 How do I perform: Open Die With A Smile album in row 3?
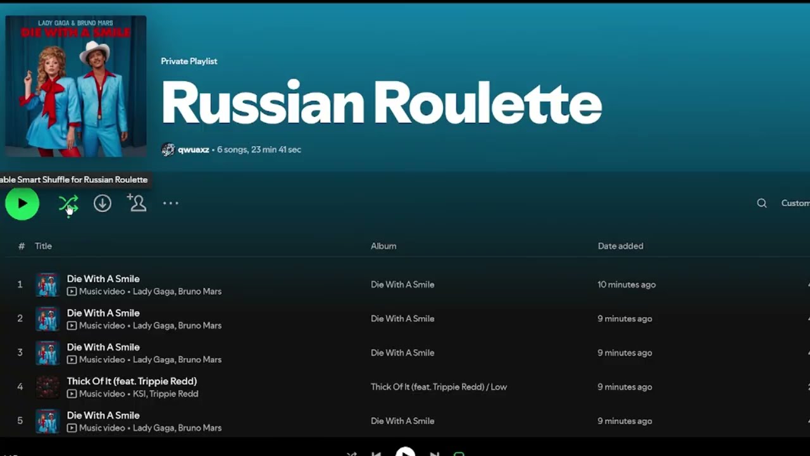(402, 353)
